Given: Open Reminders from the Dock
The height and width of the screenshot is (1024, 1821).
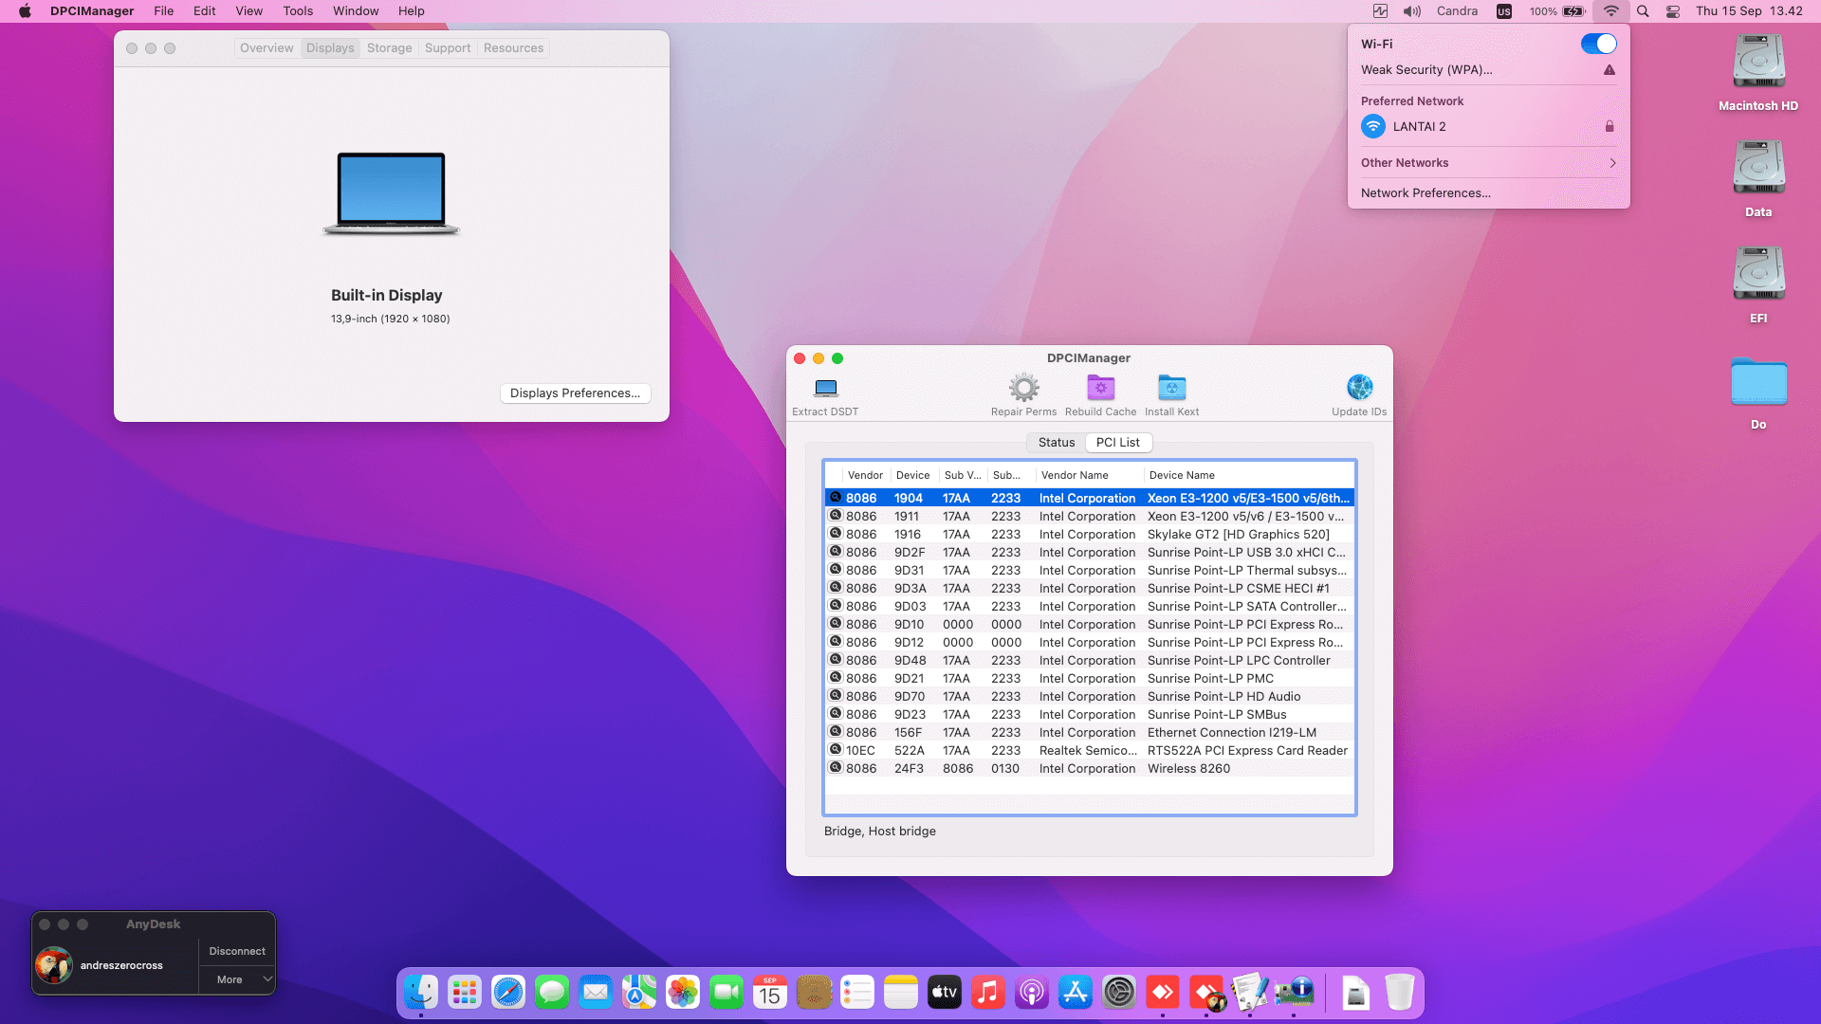Looking at the screenshot, I should click(x=857, y=993).
